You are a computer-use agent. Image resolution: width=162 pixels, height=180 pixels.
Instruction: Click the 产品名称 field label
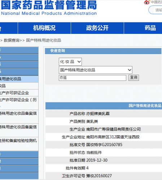pyautogui.click(x=77, y=114)
